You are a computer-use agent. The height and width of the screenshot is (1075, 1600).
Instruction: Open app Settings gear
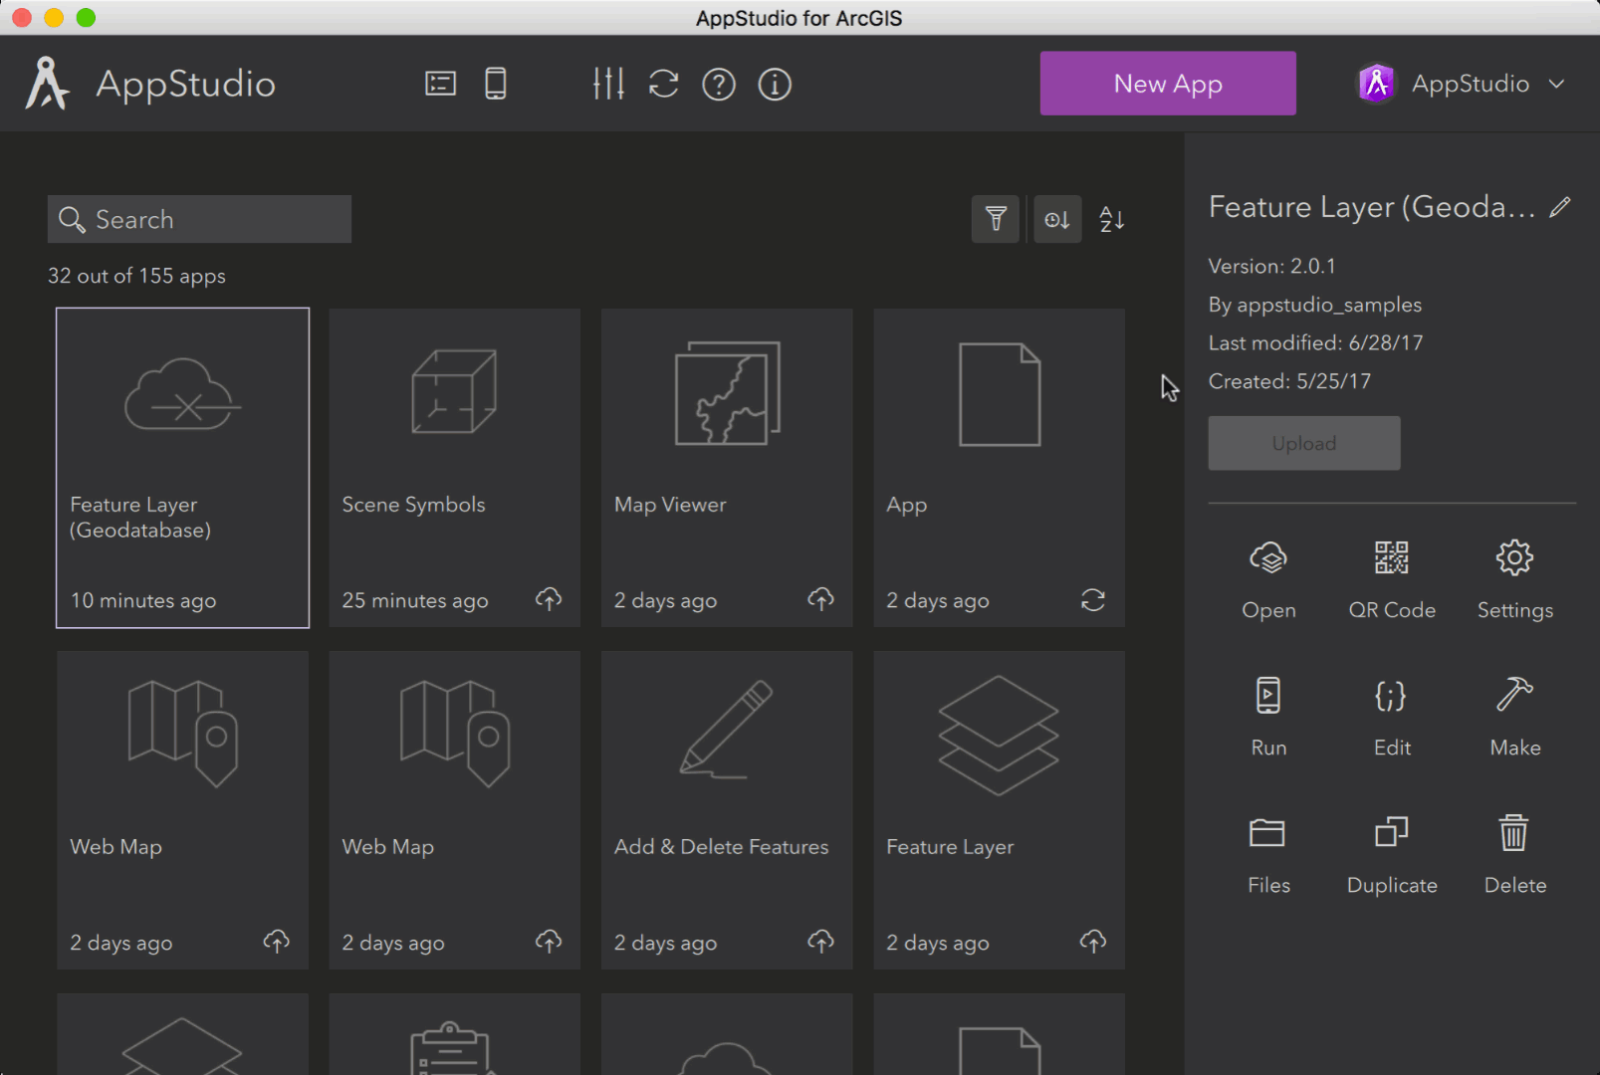click(x=1514, y=578)
